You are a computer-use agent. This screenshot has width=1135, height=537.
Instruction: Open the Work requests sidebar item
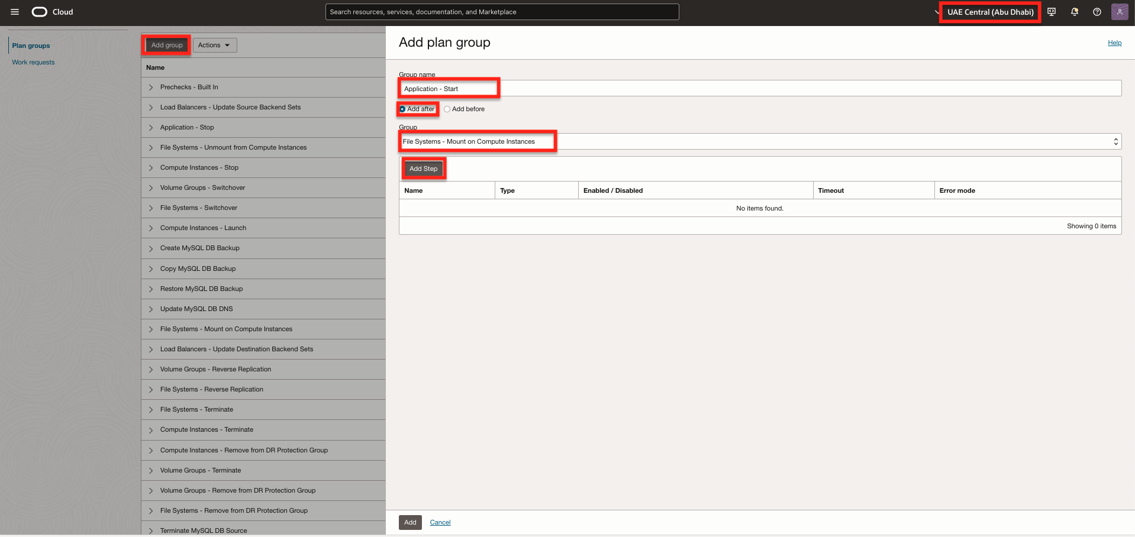pos(33,62)
